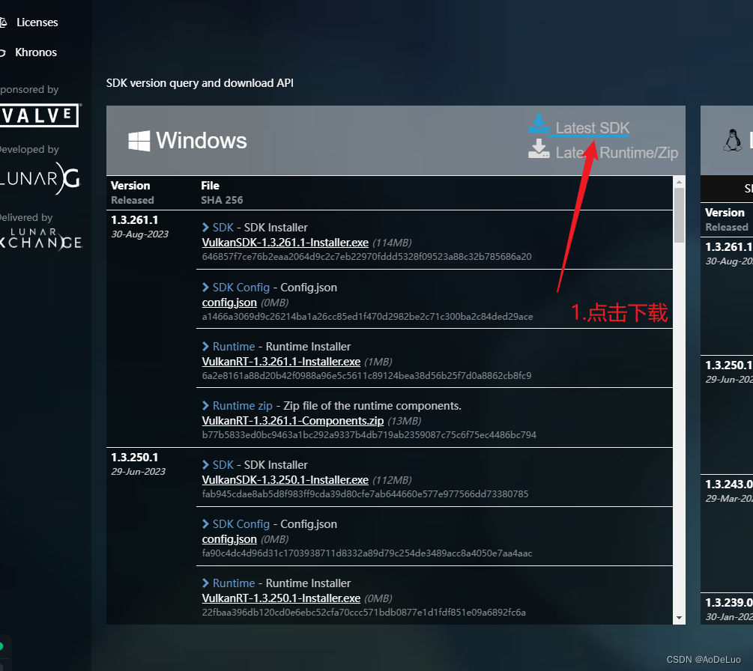Click Runtime label in 1.3.250.1

pyautogui.click(x=234, y=583)
